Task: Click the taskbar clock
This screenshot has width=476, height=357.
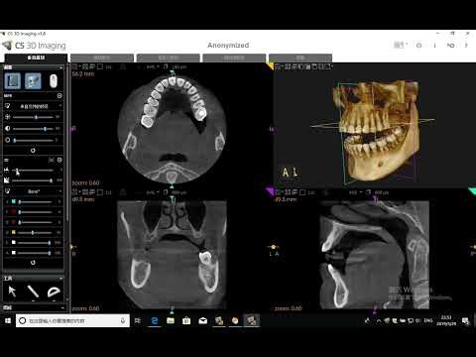Action: (446, 320)
